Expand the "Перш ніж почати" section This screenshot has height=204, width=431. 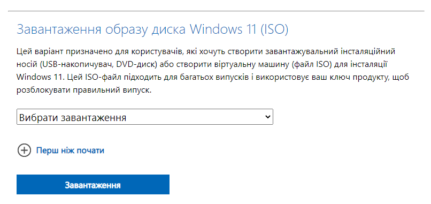pos(70,150)
